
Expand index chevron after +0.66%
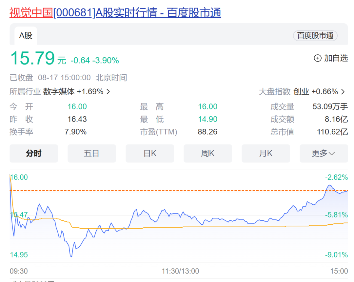pos(343,92)
